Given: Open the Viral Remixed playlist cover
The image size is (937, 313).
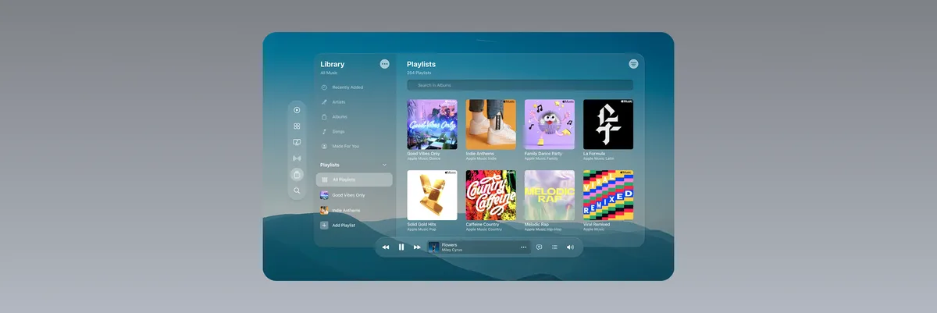Looking at the screenshot, I should pyautogui.click(x=608, y=195).
